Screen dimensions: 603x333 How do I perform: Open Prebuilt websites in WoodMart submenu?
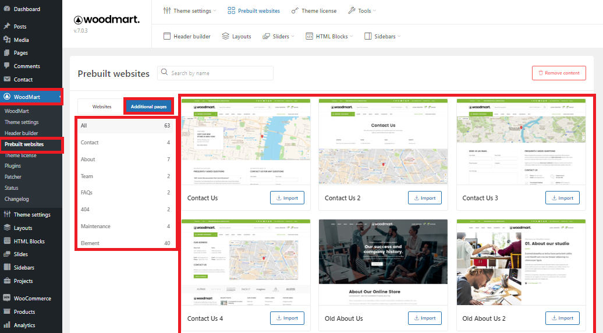tap(24, 144)
